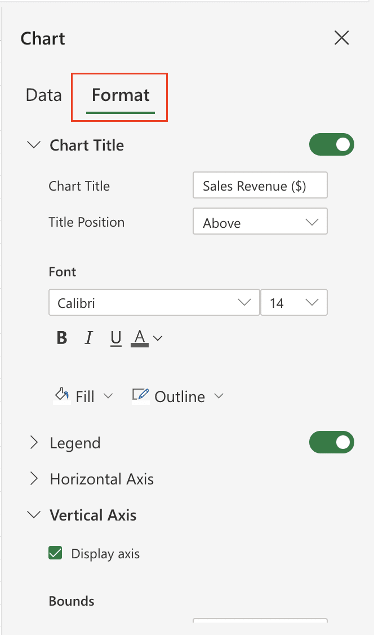Disable the Legend toggle switch
This screenshot has height=635, width=374.
[332, 442]
